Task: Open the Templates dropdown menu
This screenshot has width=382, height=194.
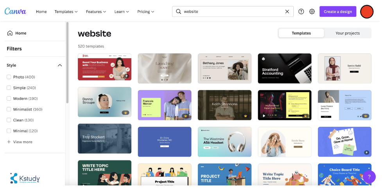Action: 66,12
